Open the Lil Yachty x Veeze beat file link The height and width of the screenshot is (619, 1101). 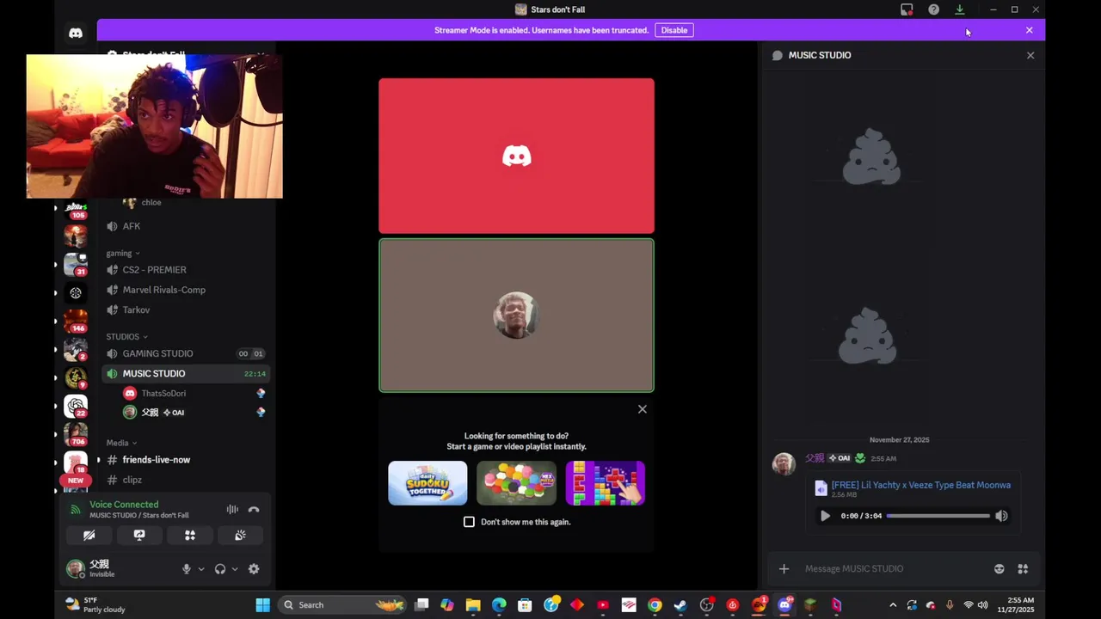pyautogui.click(x=920, y=485)
